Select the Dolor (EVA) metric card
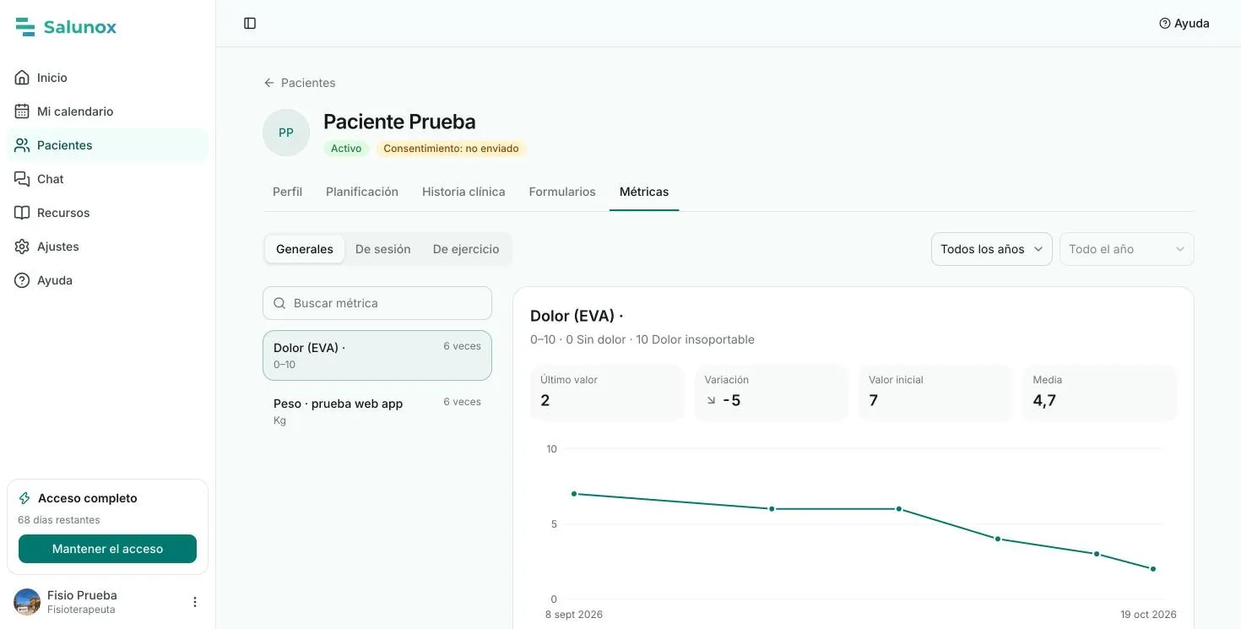 pyautogui.click(x=377, y=355)
